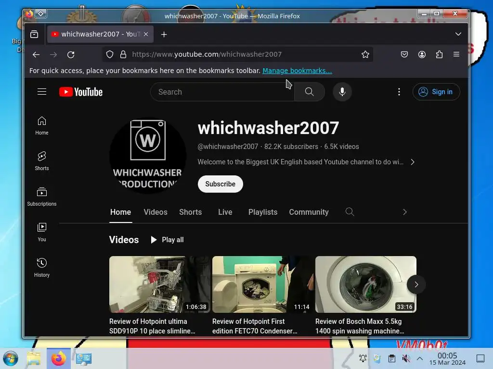Click the YouTube logo

pyautogui.click(x=81, y=92)
